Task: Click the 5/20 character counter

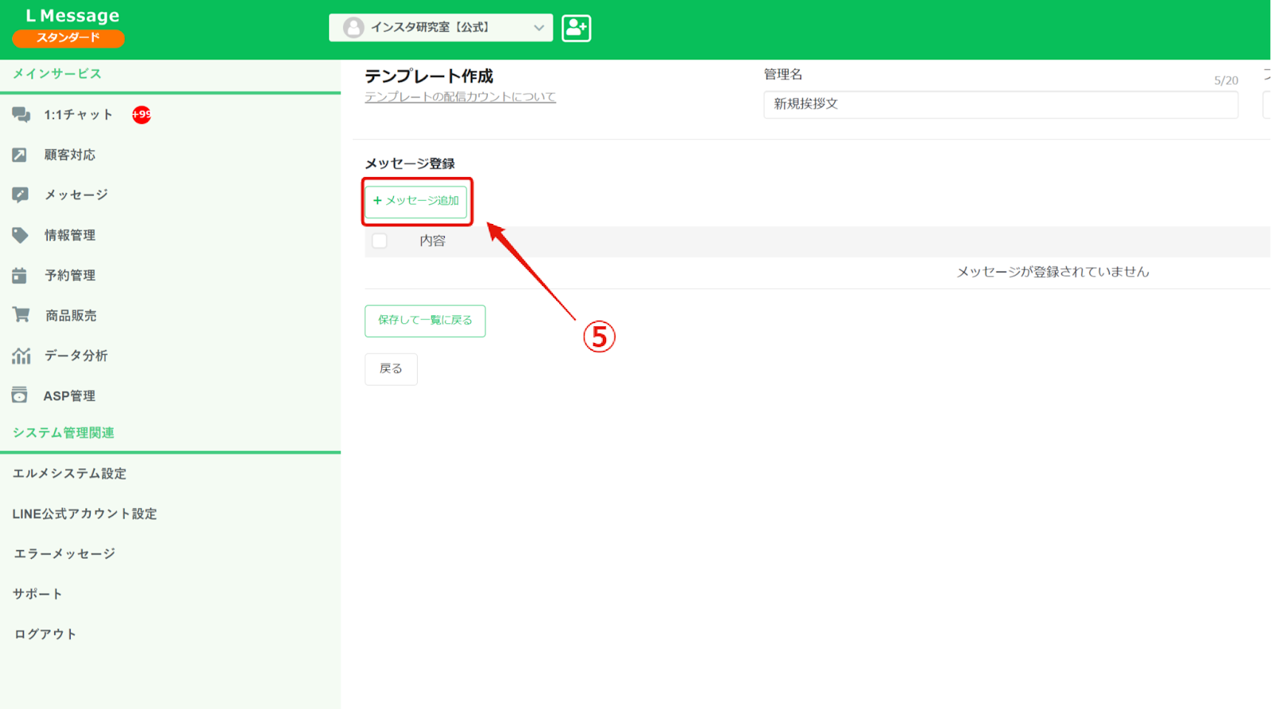Action: 1226,80
